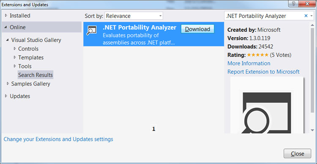Select the Updates category label
Screen dimensions: 317x164
pyautogui.click(x=20, y=96)
